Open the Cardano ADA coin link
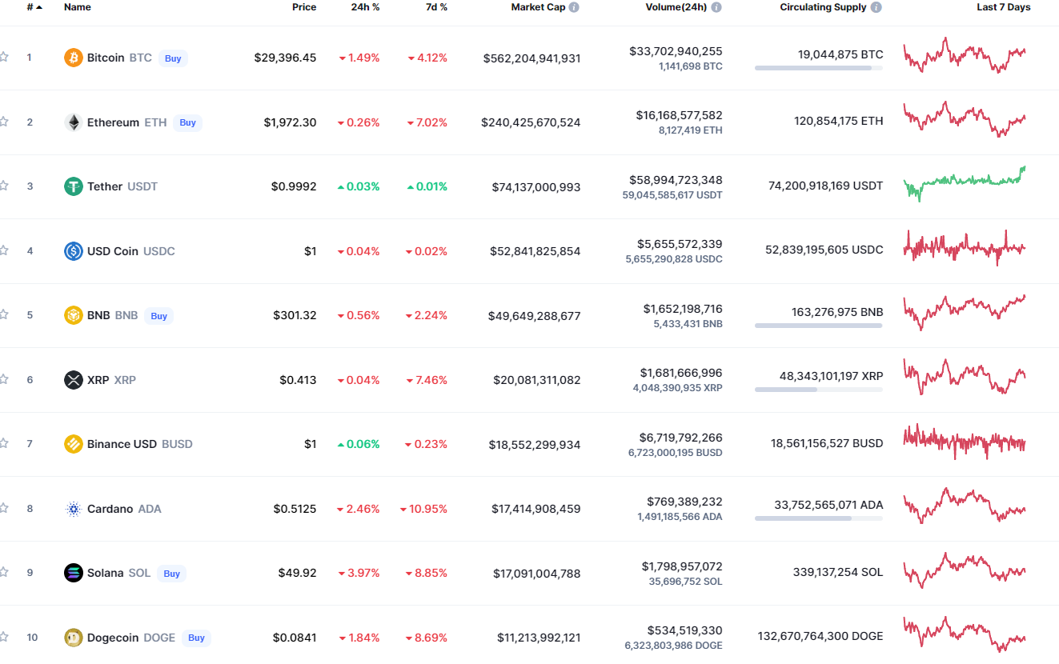This screenshot has width=1059, height=664. pos(110,509)
